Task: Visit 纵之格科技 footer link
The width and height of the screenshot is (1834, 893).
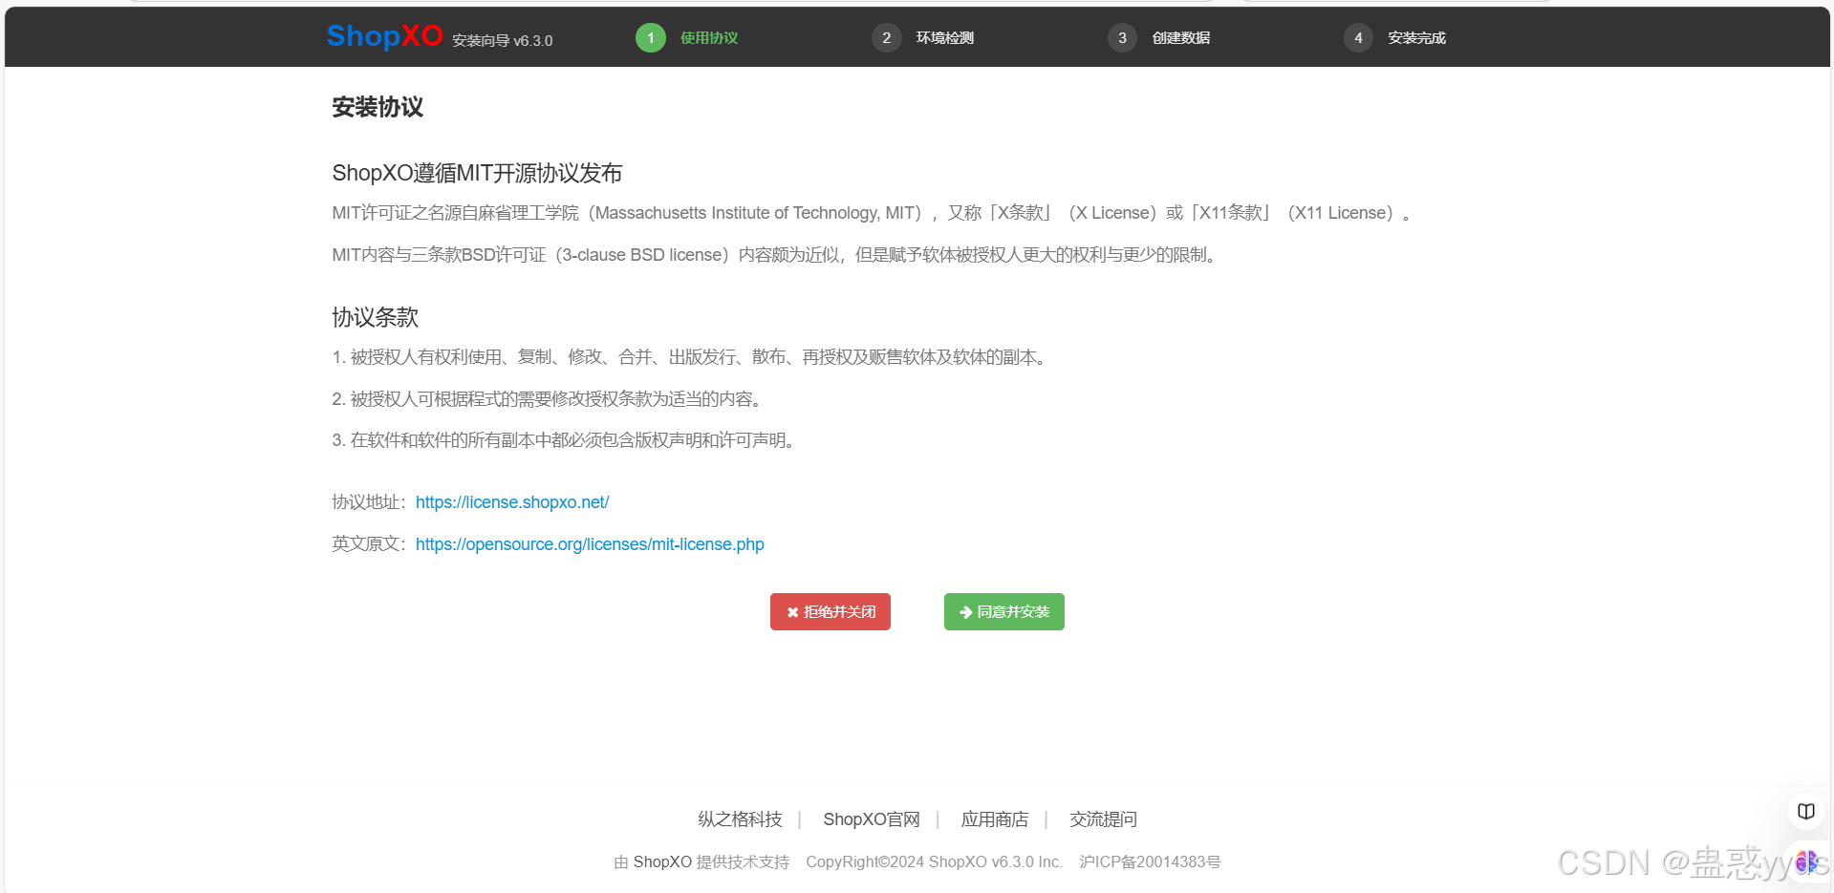Action: pos(740,819)
